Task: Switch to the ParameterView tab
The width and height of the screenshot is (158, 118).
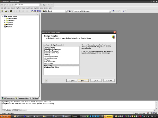Action: tap(22, 98)
